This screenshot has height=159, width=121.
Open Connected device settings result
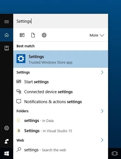click(x=61, y=92)
